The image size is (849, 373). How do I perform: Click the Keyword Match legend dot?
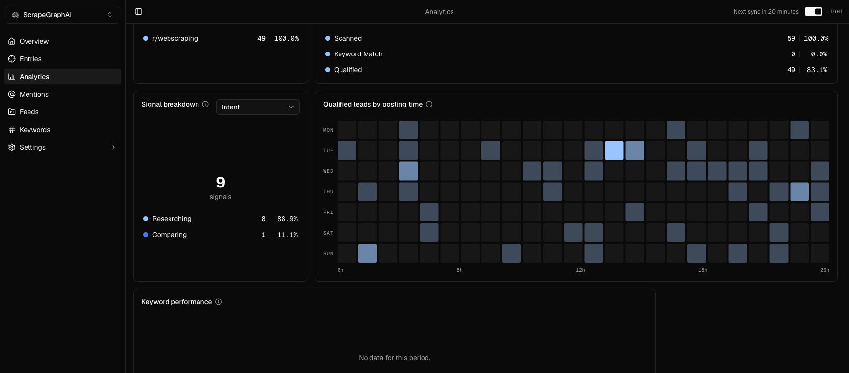(328, 54)
